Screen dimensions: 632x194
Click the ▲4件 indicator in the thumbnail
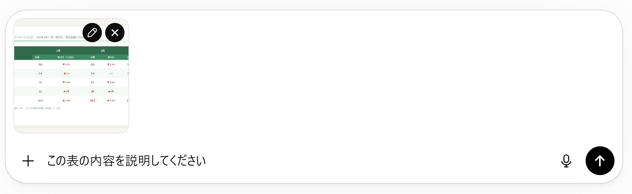coord(111,92)
